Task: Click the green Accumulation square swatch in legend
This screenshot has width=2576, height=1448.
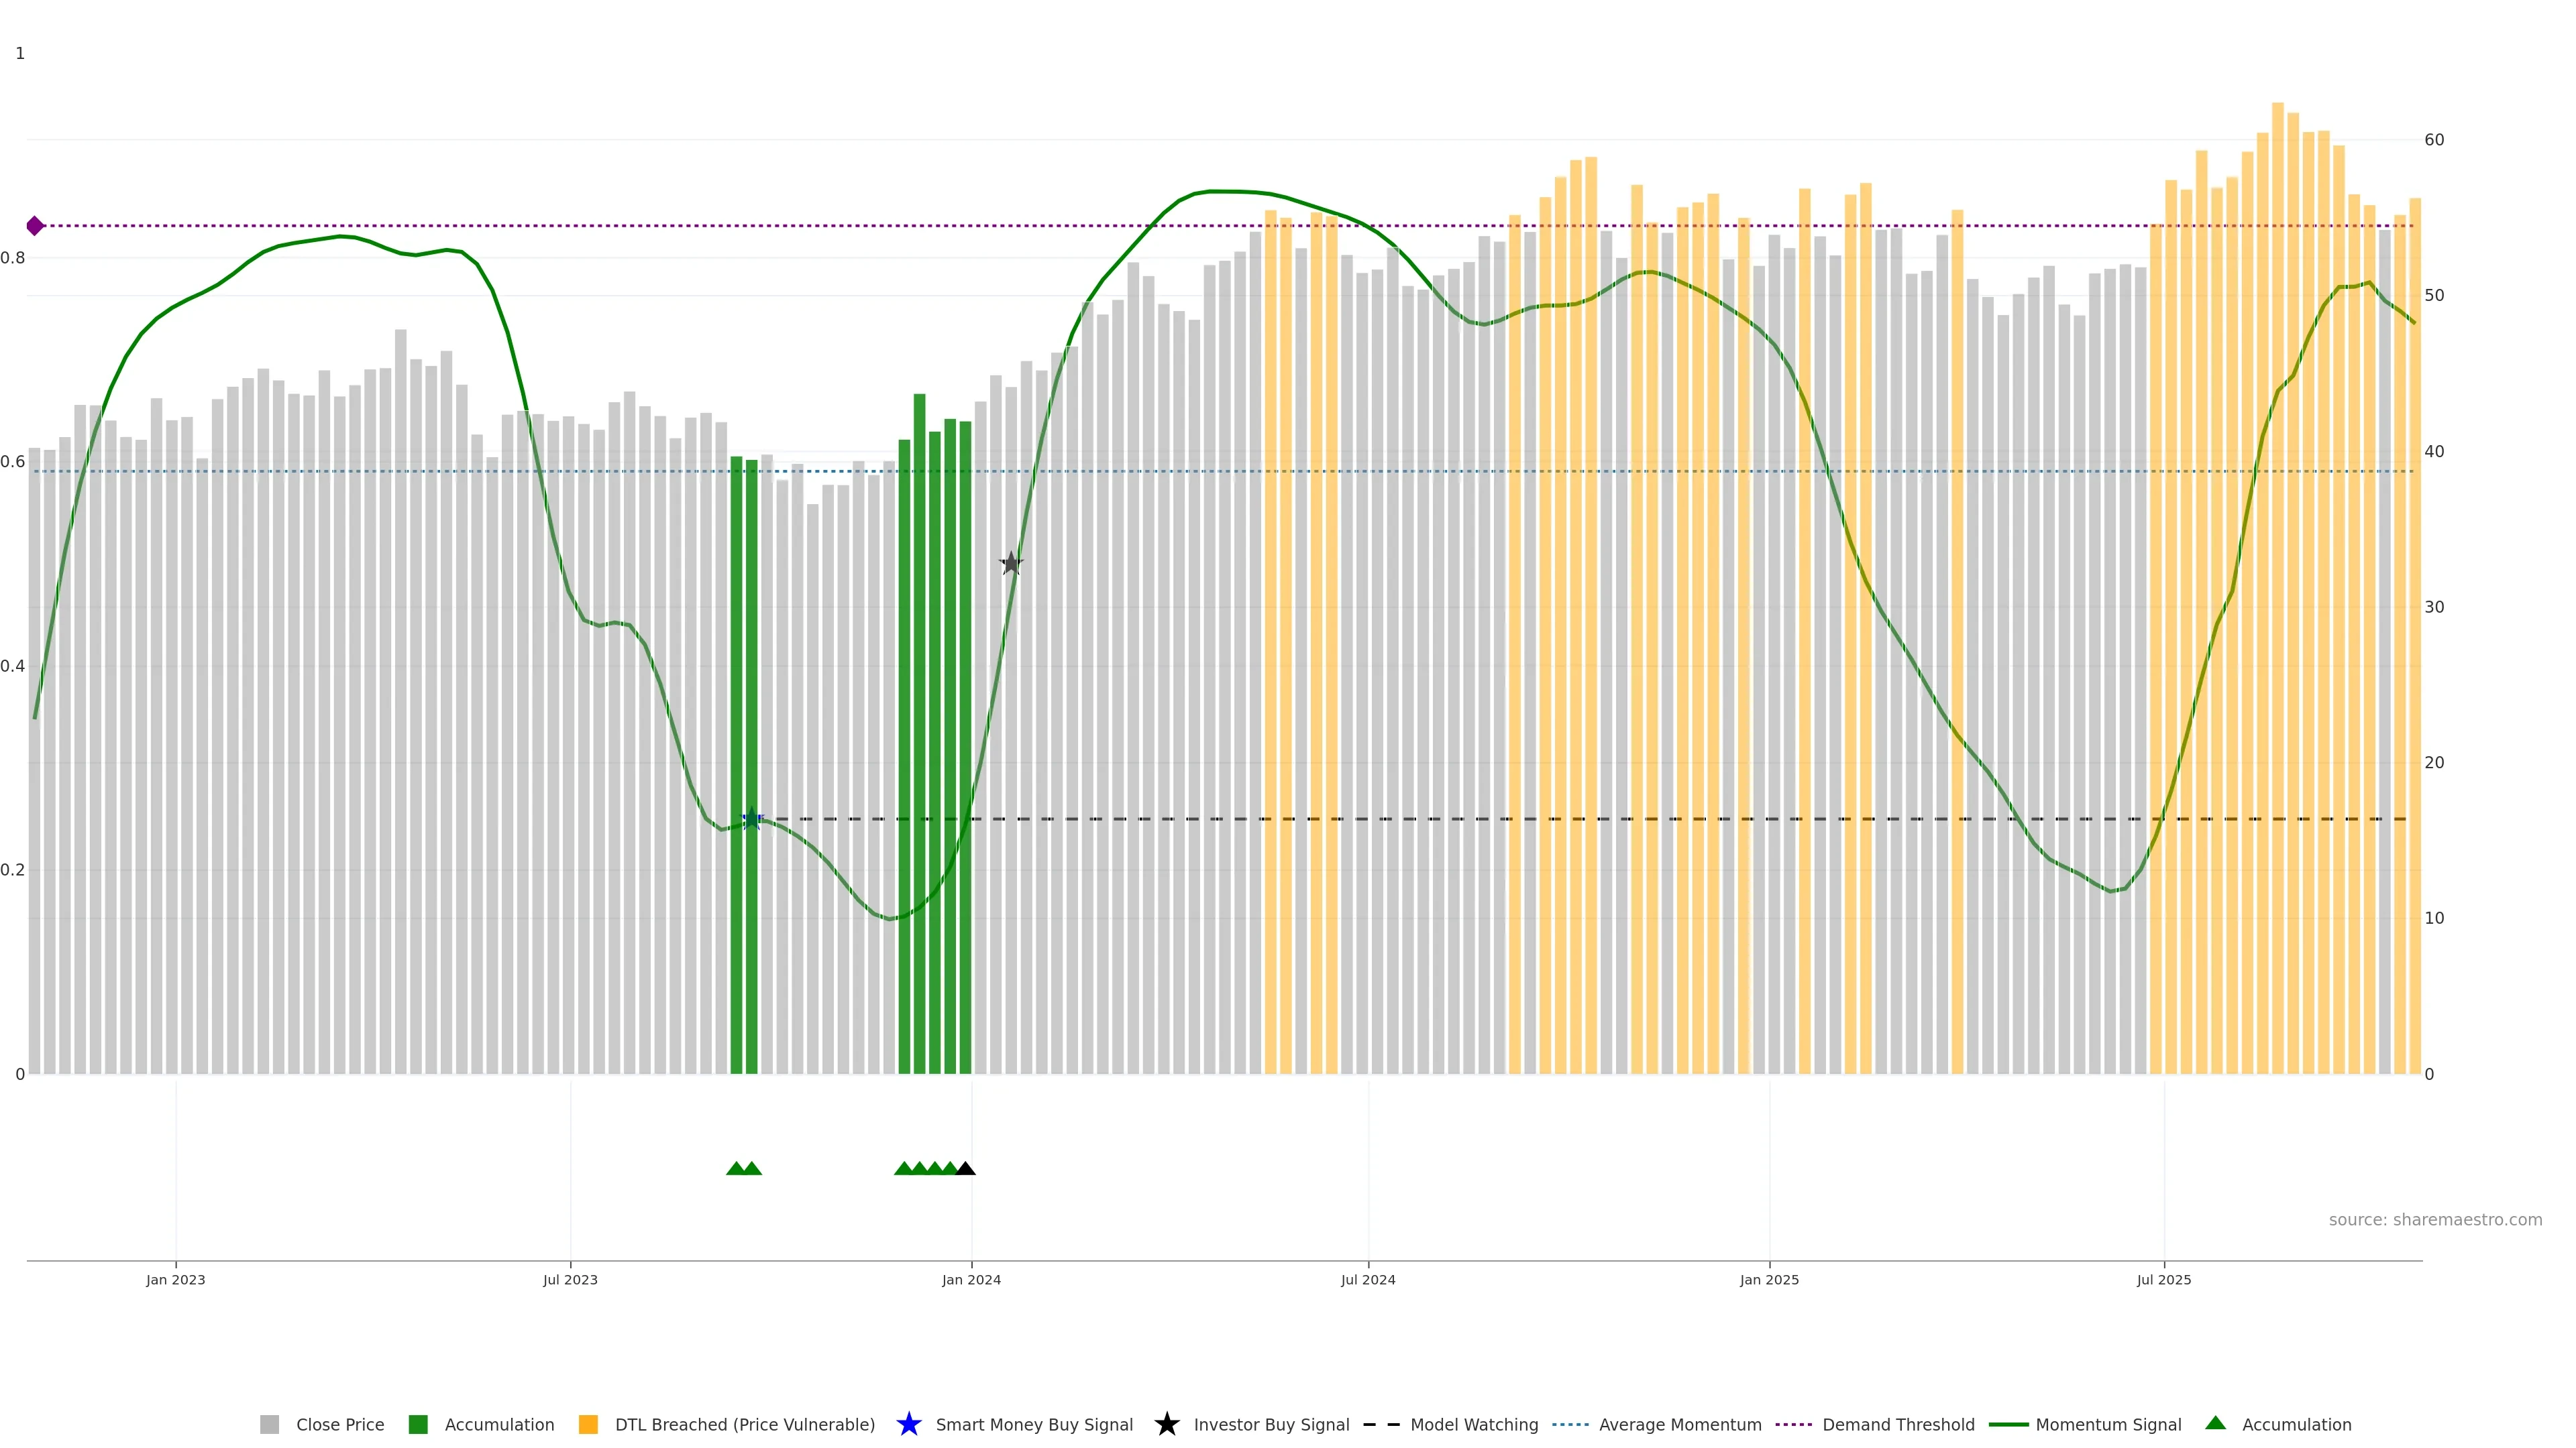Action: (418, 1424)
